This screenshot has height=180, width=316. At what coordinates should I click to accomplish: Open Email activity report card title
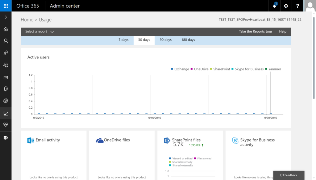click(48, 140)
